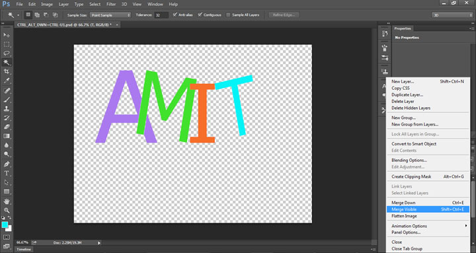The image size is (476, 253).
Task: Open the Sample Size dropdown
Action: coord(110,15)
